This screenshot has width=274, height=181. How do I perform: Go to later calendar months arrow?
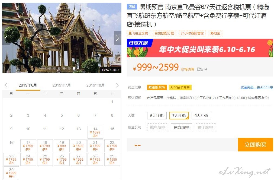[117, 85]
